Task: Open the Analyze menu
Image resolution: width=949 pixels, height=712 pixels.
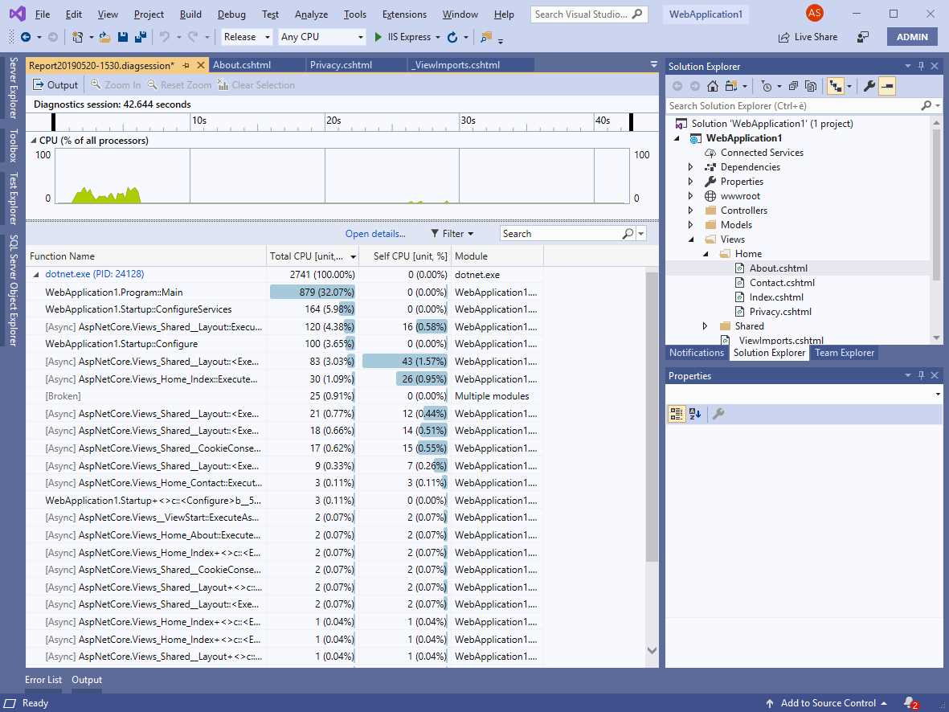Action: [311, 14]
